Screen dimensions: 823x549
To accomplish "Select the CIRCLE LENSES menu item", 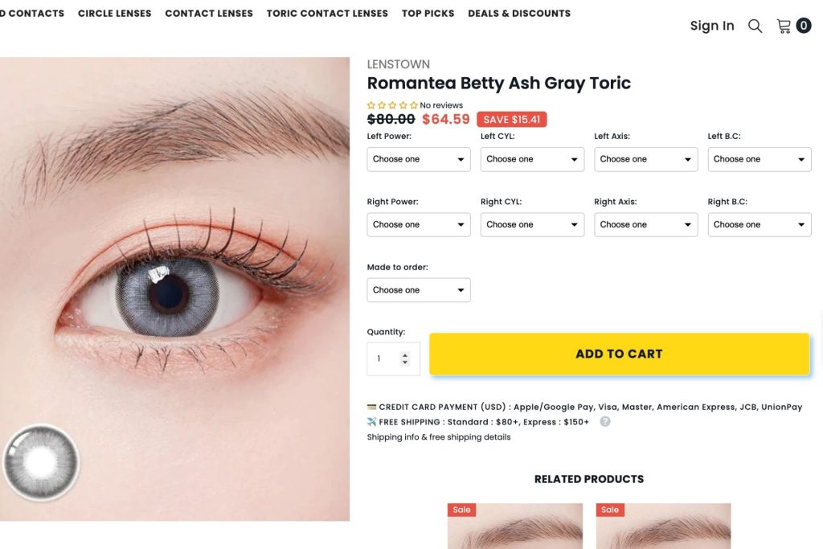I will [x=113, y=13].
